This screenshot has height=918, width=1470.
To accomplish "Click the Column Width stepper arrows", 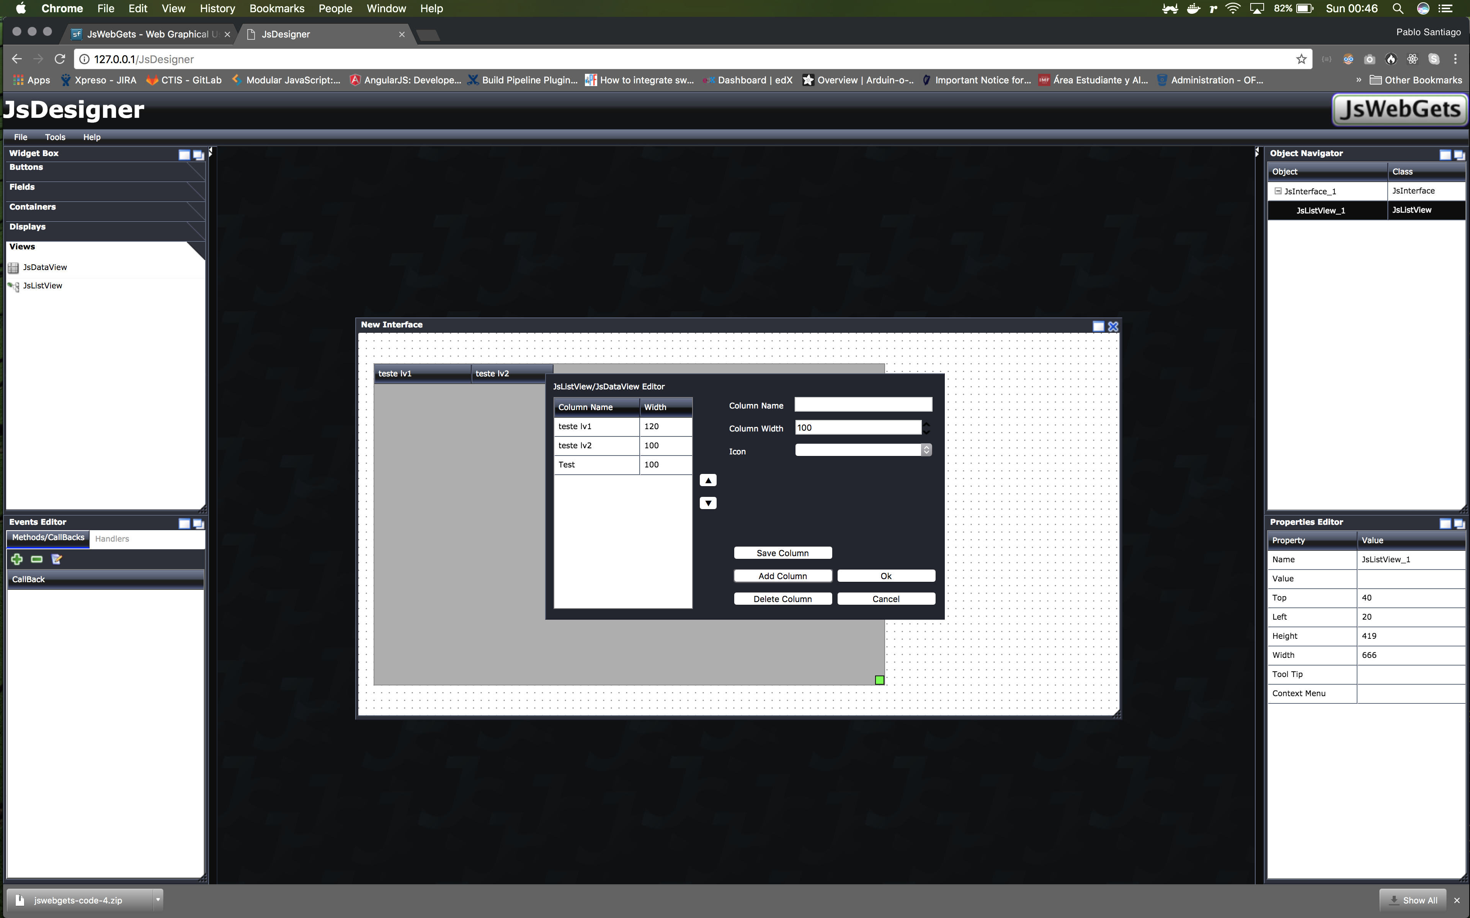I will click(x=926, y=427).
